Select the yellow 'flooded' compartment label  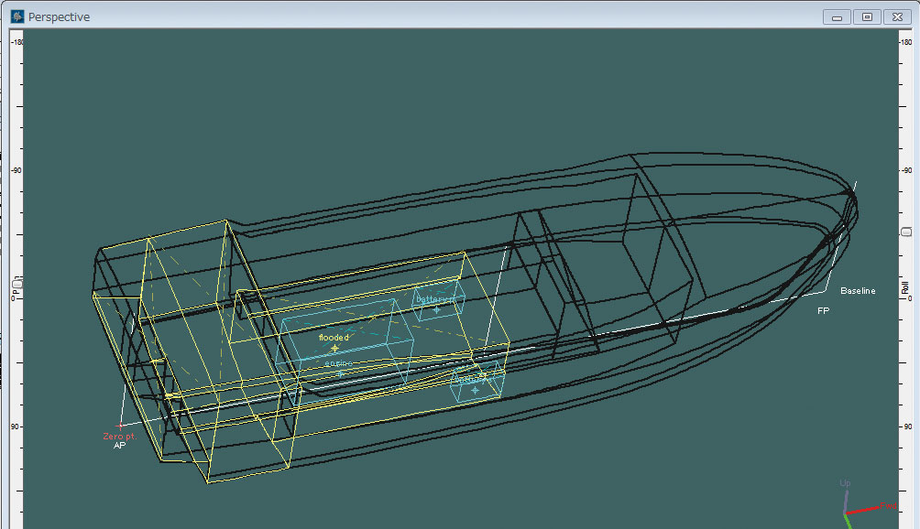[x=334, y=338]
